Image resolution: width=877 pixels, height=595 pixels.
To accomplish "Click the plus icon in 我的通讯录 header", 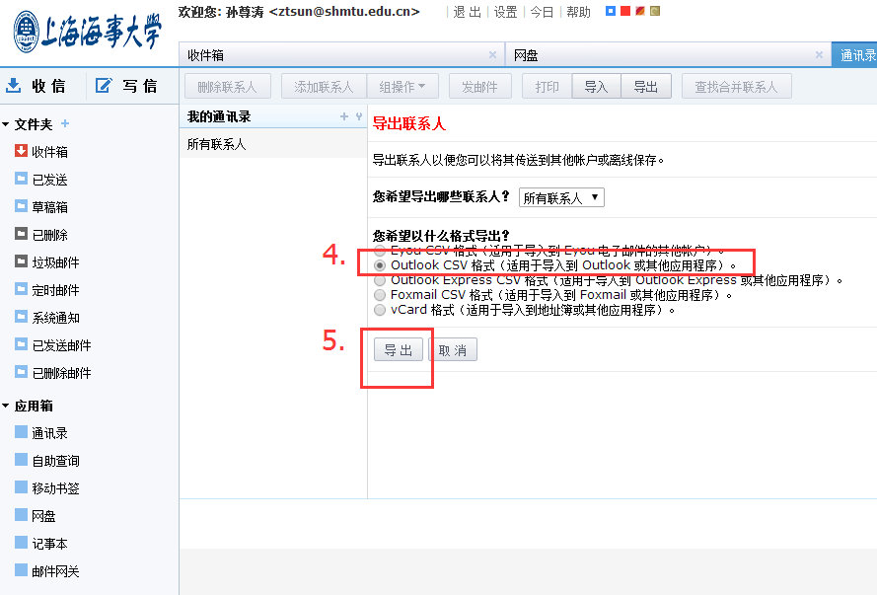I will coord(344,116).
